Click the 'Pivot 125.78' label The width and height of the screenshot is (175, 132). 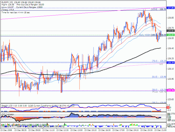(159, 92)
